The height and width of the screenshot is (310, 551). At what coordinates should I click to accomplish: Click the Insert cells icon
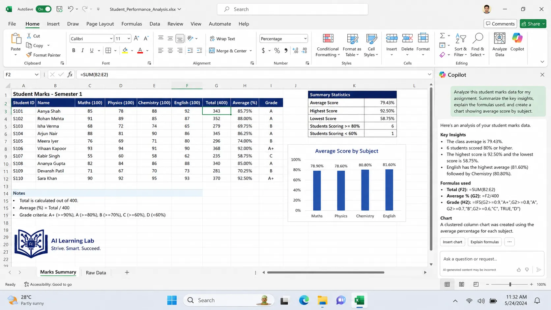point(391,39)
